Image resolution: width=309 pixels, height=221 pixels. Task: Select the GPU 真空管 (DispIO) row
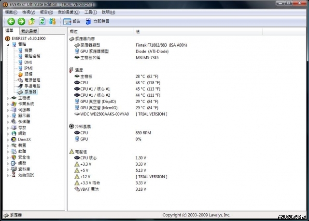pyautogui.click(x=116, y=102)
